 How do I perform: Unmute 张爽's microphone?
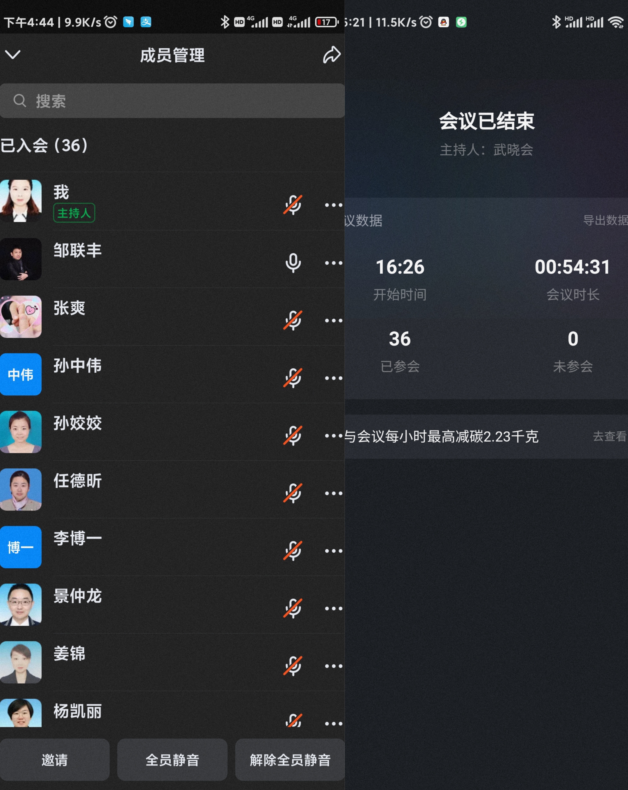(x=293, y=320)
